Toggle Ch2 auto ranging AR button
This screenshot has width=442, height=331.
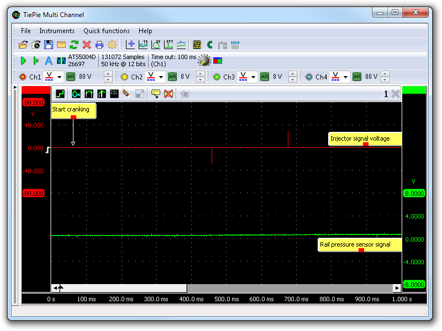tap(172, 77)
